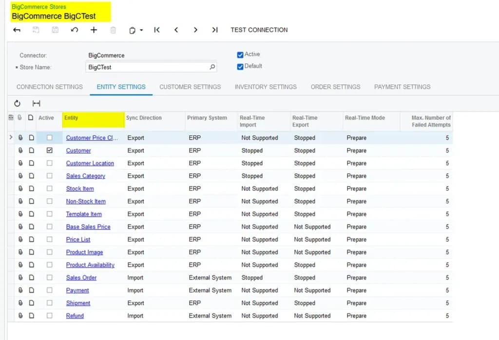Click the TEST CONNECTION button
The image size is (499, 340).
coord(259,30)
